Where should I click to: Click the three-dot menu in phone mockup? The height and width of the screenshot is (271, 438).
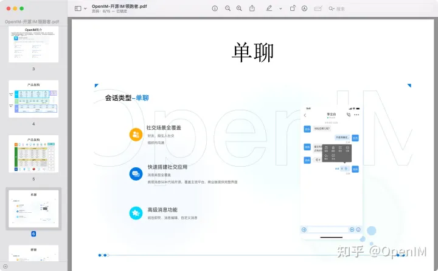coord(356,115)
